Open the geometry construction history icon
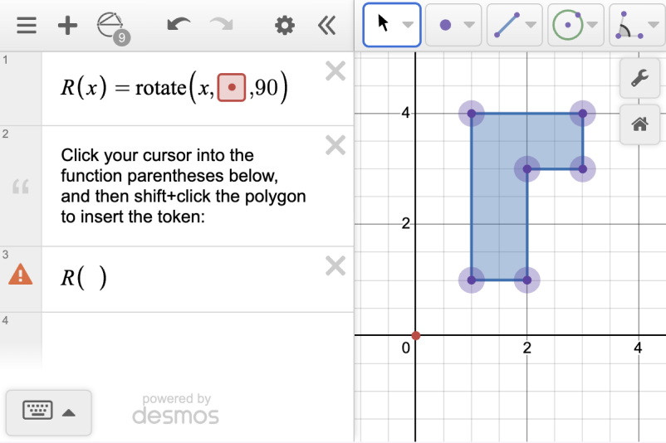This screenshot has height=443, width=666. (x=110, y=26)
